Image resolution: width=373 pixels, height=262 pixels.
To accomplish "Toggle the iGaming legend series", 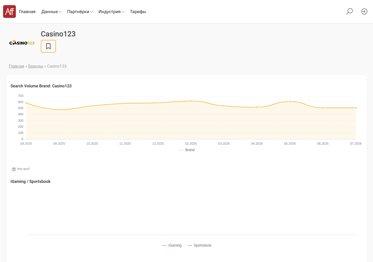I will tap(172, 245).
